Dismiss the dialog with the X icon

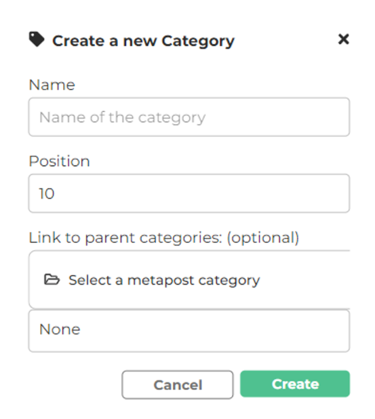(x=343, y=39)
